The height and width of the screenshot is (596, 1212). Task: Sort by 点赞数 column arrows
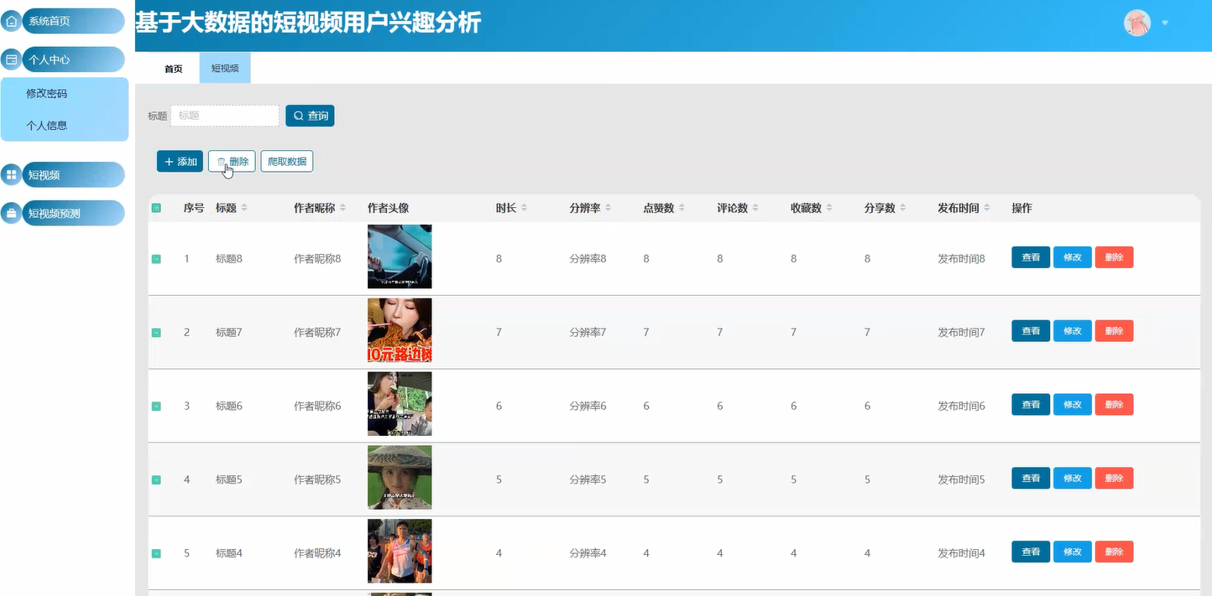coord(682,208)
